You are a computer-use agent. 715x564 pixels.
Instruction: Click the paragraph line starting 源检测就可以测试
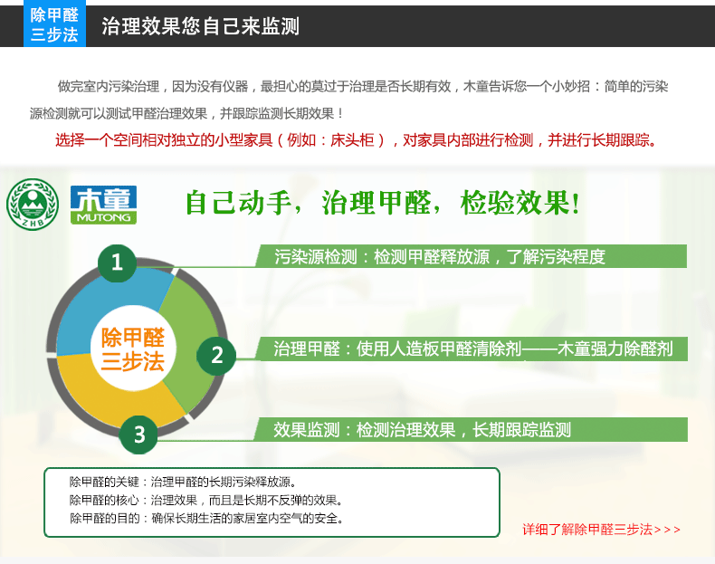[x=186, y=113]
